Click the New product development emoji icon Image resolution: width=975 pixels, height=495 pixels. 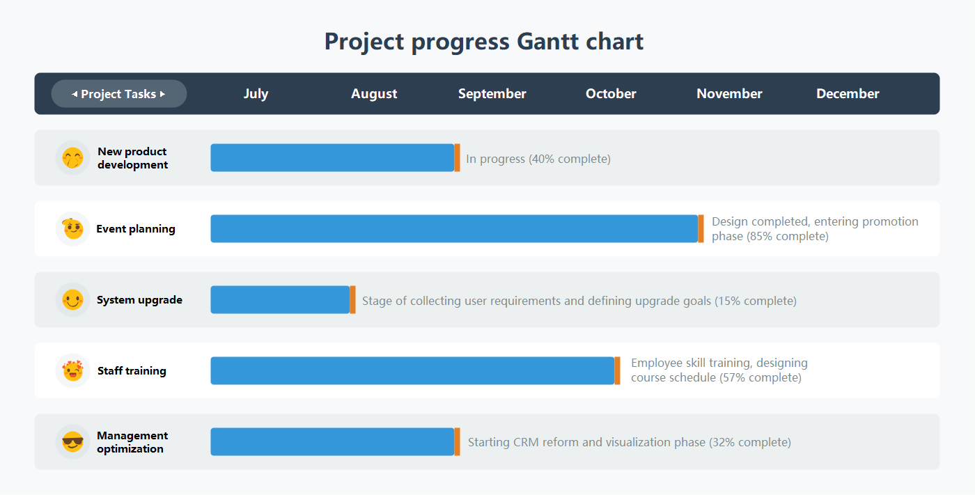[72, 158]
